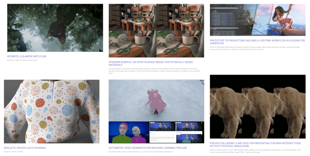The width and height of the screenshot is (310, 156).
Task: Click the author icon beside Zap Andersson's name
Action: (x=109, y=69)
